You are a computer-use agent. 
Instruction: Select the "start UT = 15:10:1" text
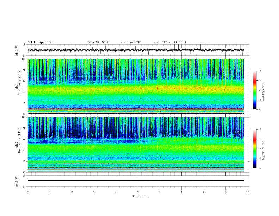[170, 42]
